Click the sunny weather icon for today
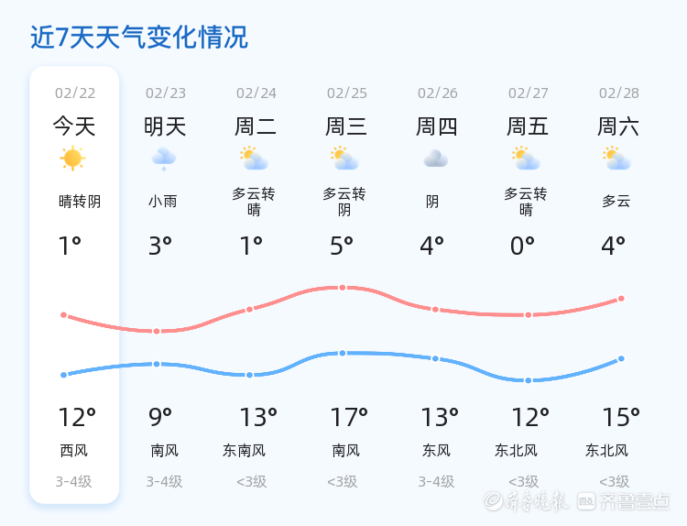The image size is (687, 526). pyautogui.click(x=72, y=159)
